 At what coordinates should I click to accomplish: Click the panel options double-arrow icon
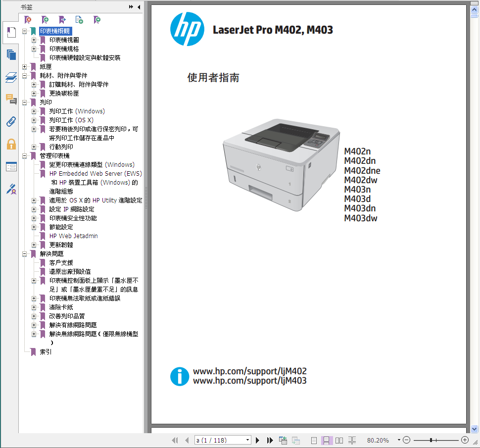point(131,7)
